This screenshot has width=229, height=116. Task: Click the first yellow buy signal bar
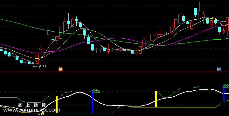point(57,105)
